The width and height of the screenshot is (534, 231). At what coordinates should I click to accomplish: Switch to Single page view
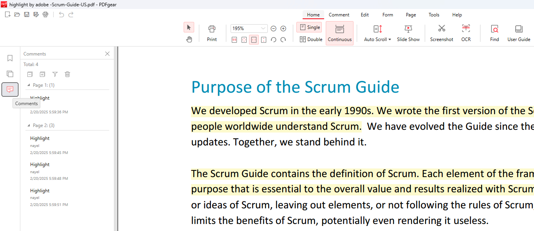[309, 27]
